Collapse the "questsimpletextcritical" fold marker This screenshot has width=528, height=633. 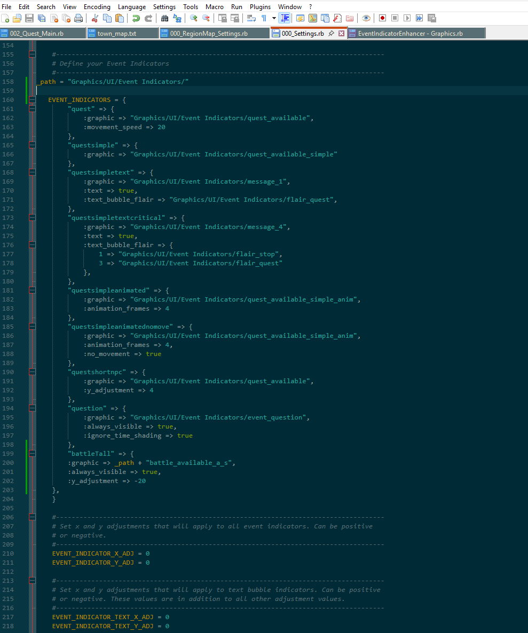click(32, 218)
